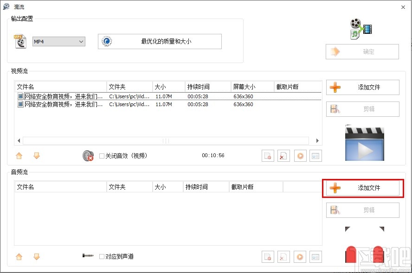Viewport: 412px width, 273px height.
Task: Sort video list by 文件夹 column
Action: coord(129,87)
